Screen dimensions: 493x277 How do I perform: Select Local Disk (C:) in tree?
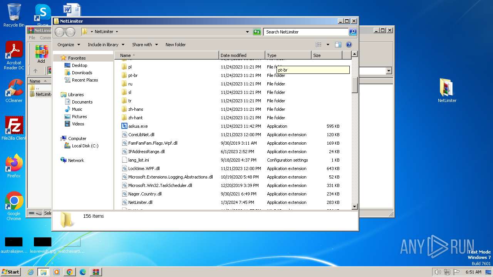click(85, 146)
